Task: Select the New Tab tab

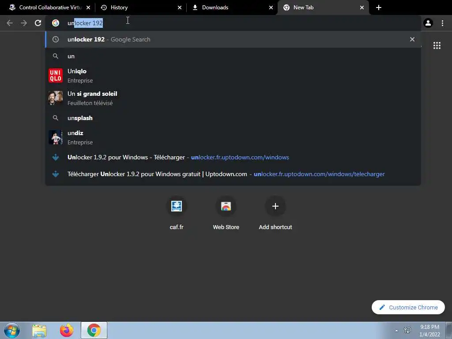Action: click(x=323, y=8)
